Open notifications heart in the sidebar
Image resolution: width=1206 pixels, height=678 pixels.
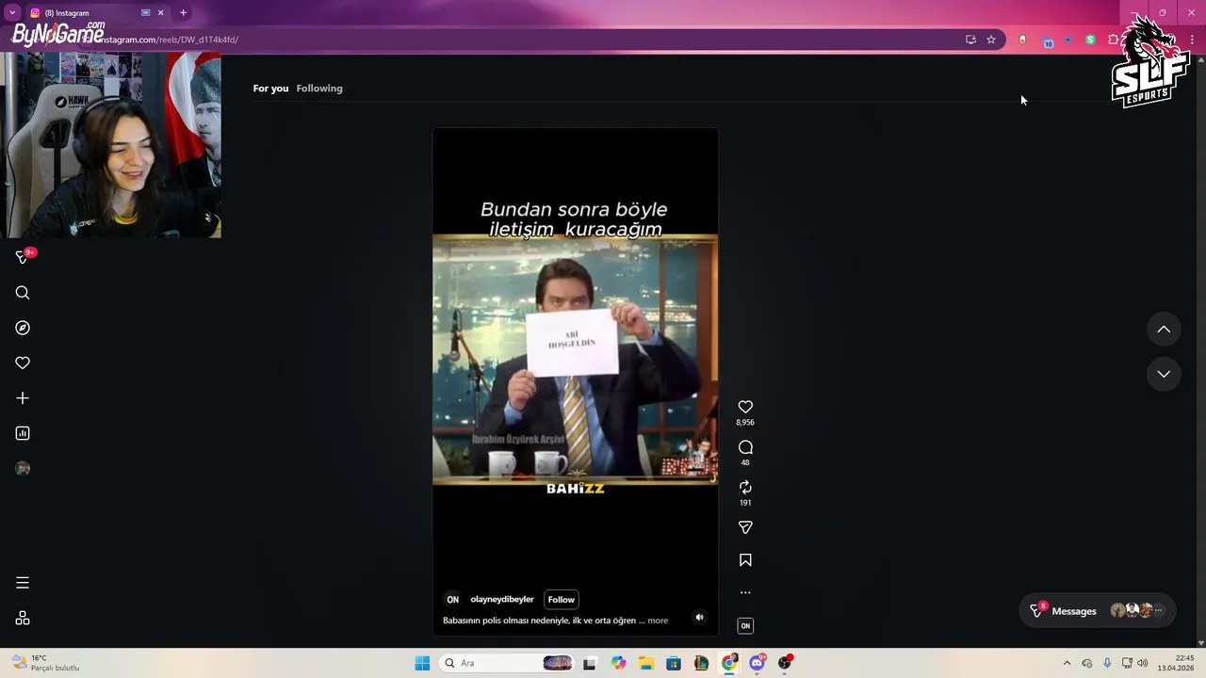pyautogui.click(x=23, y=363)
